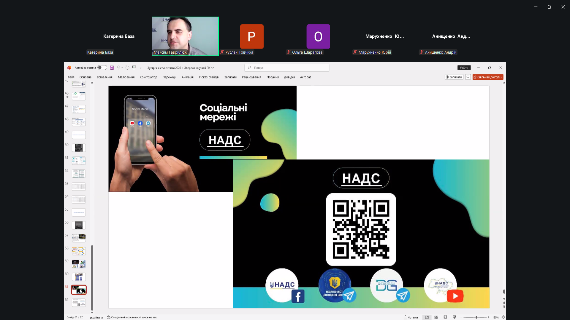Click the Записати ribbon tab
The image size is (570, 320).
(230, 77)
